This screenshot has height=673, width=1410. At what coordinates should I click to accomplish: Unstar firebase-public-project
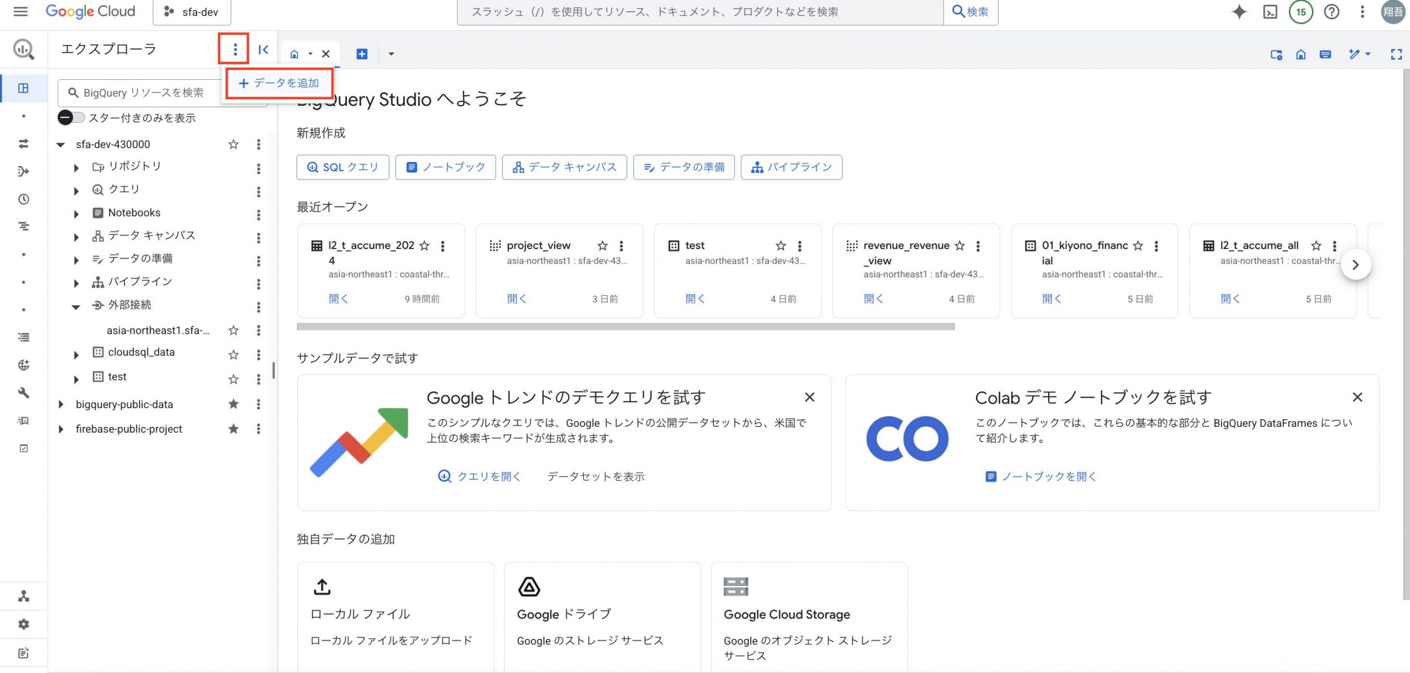(234, 428)
